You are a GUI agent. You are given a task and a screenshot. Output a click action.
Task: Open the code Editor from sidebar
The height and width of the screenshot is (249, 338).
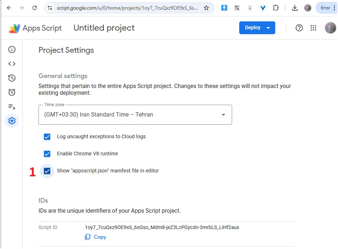[12, 64]
